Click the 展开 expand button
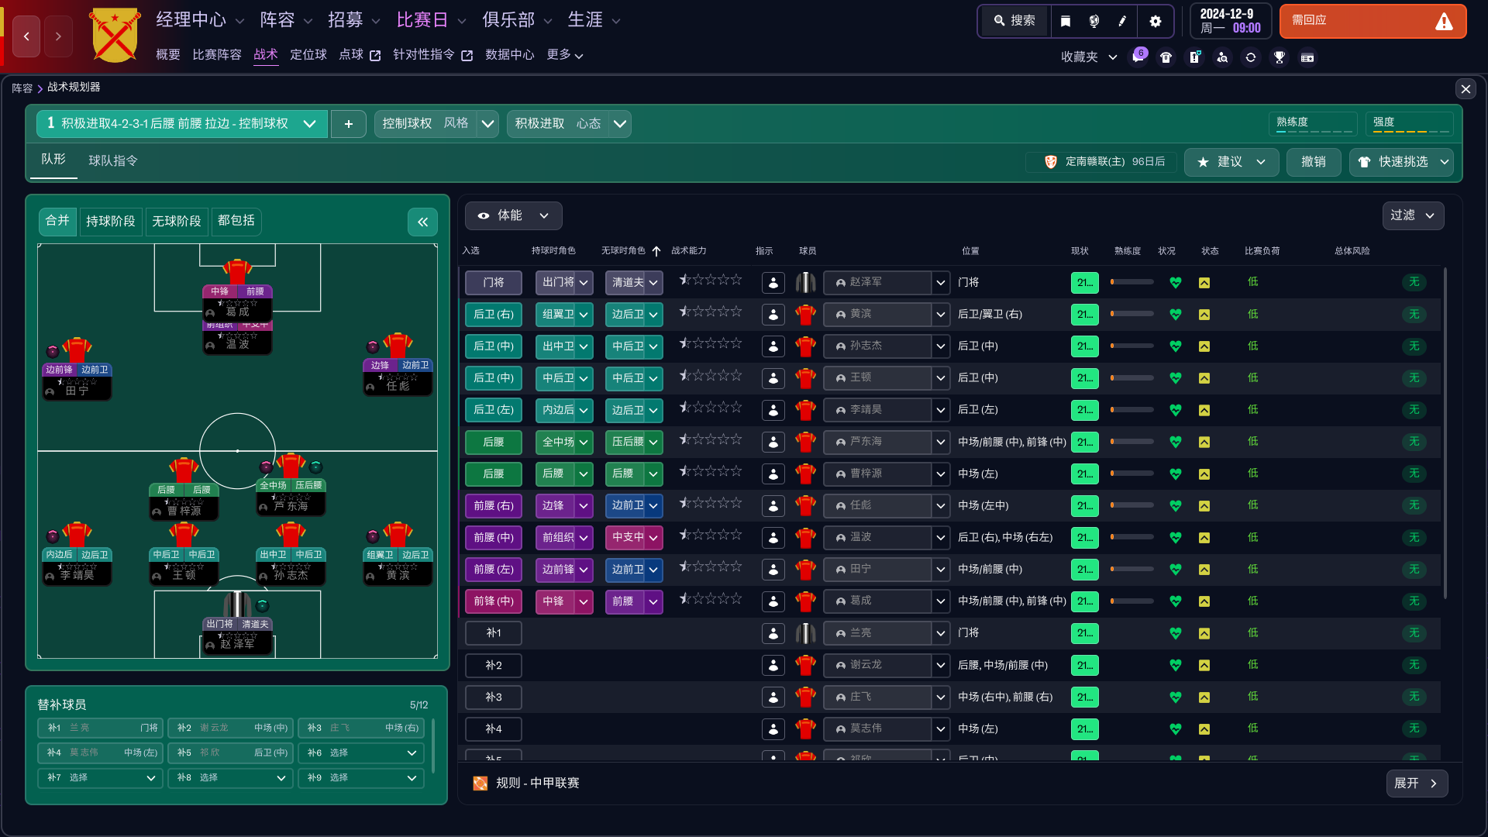This screenshot has height=837, width=1488. (x=1417, y=784)
